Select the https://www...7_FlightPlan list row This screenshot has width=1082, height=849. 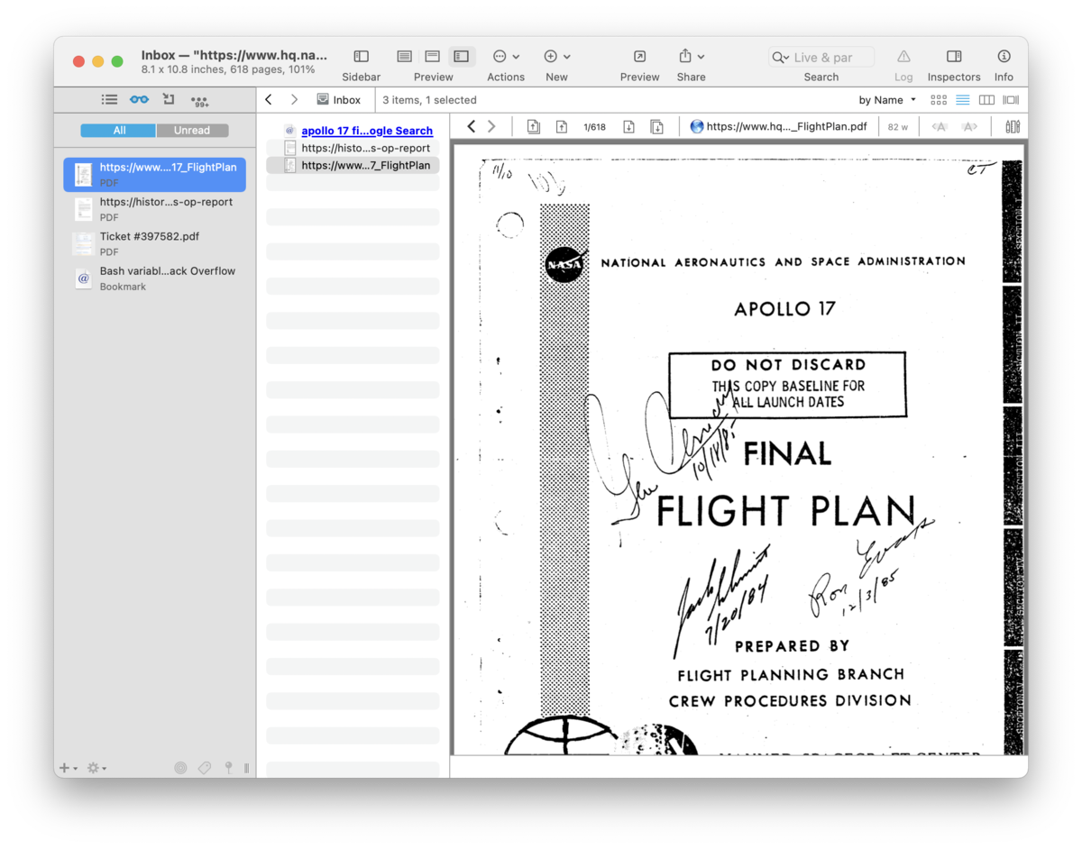(x=353, y=165)
